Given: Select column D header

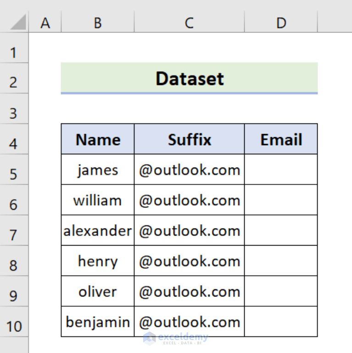Looking at the screenshot, I should point(281,22).
